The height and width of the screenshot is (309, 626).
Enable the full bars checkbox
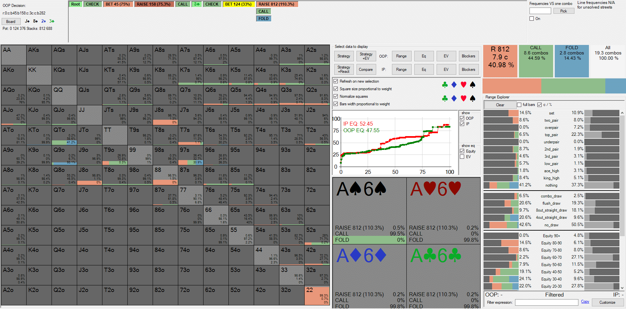click(519, 105)
